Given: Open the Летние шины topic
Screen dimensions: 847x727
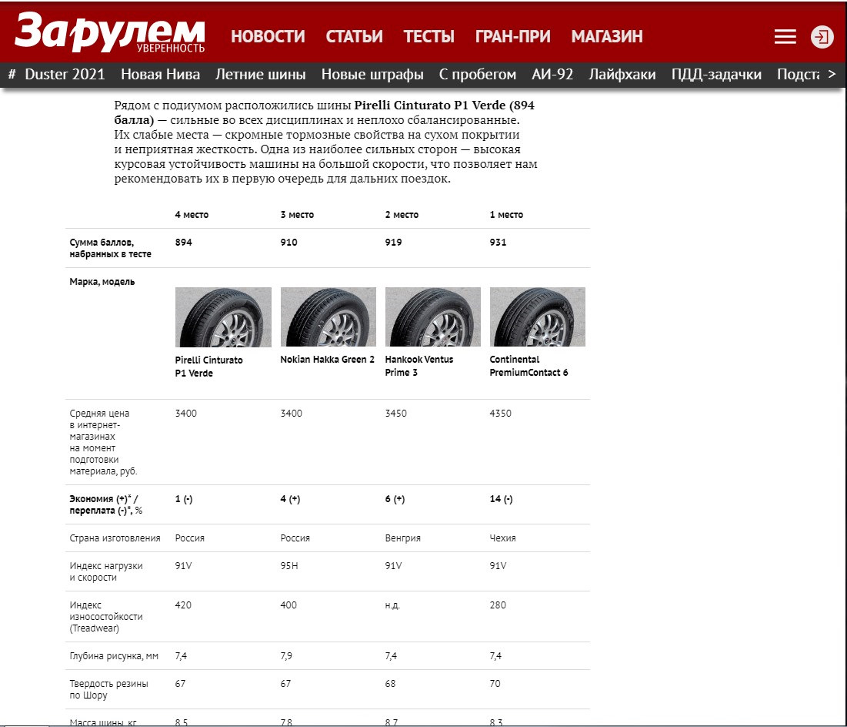Looking at the screenshot, I should (x=260, y=74).
